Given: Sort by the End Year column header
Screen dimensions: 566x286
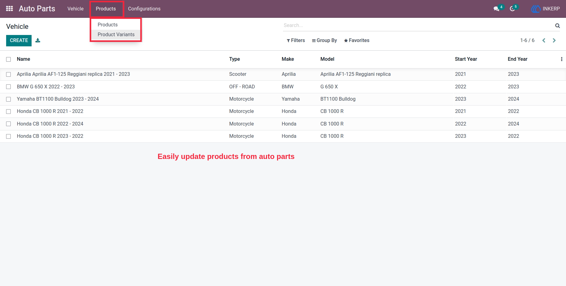Looking at the screenshot, I should click(x=518, y=59).
